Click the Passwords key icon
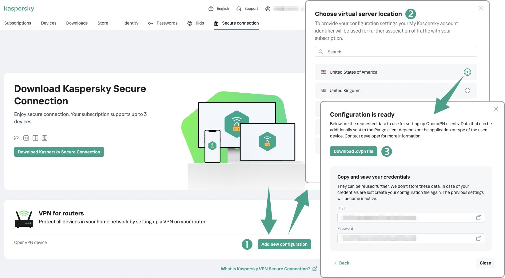 click(x=151, y=23)
